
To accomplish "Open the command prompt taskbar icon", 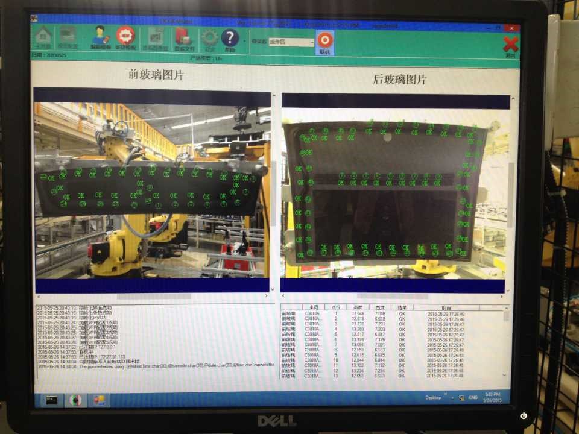I will 51,400.
